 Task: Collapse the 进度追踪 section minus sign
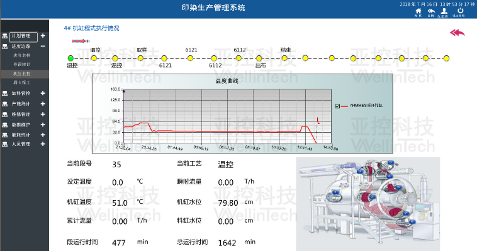pyautogui.click(x=43, y=47)
